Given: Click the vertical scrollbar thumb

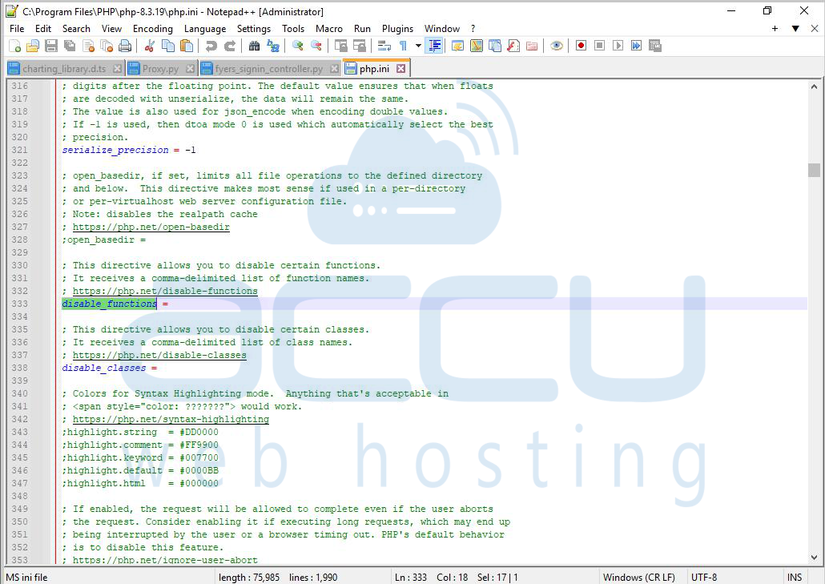Looking at the screenshot, I should pos(814,170).
